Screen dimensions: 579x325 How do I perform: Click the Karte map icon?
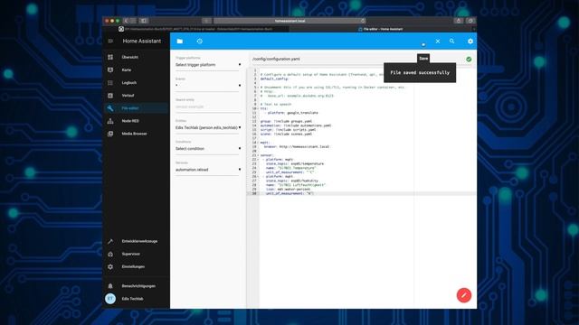click(x=110, y=70)
